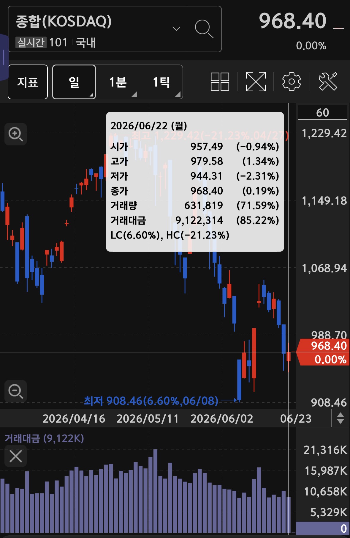Click the 10,658K volume axis label
This screenshot has height=538, width=350.
325,491
